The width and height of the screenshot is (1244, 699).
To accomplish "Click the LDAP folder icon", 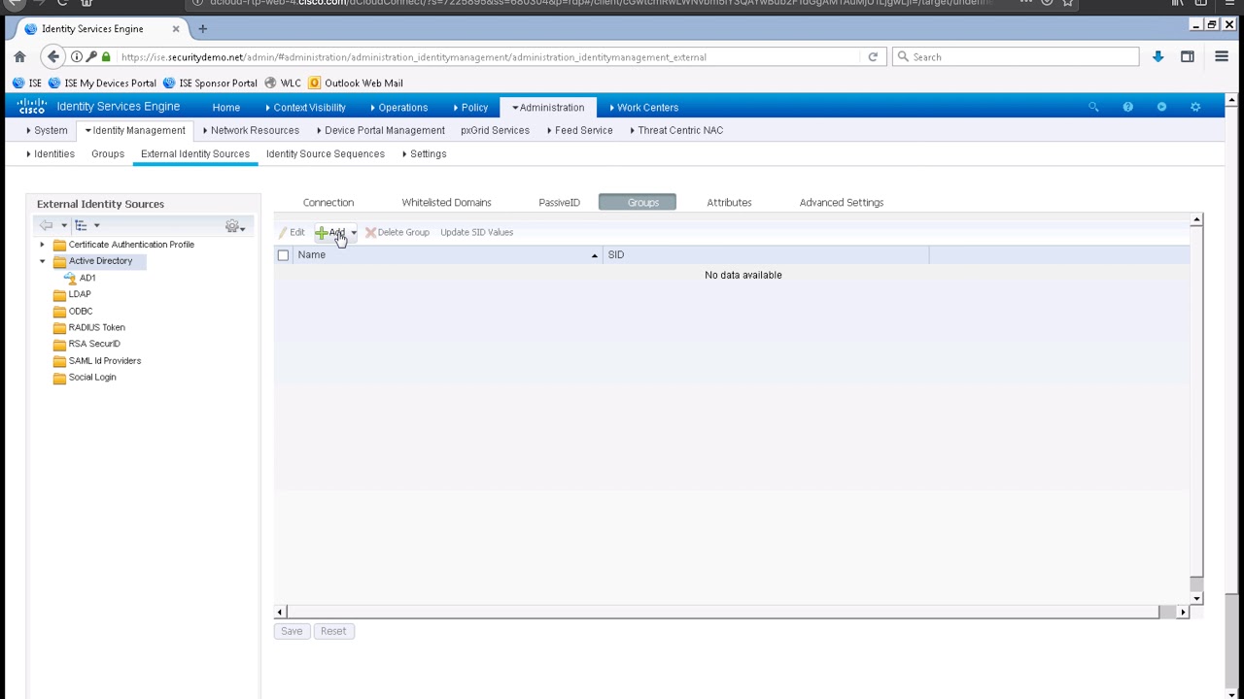I will point(59,294).
